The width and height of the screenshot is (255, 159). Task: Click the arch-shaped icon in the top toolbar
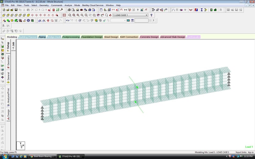point(173,10)
